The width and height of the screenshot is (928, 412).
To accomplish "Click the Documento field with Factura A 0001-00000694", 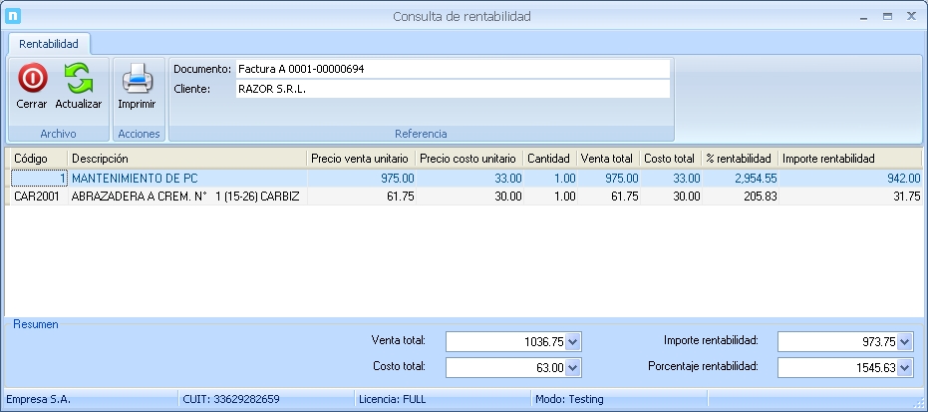I will (x=453, y=69).
